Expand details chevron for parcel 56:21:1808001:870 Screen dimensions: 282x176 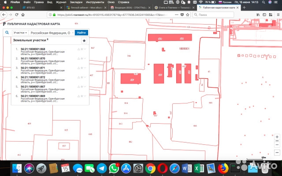(x=85, y=59)
